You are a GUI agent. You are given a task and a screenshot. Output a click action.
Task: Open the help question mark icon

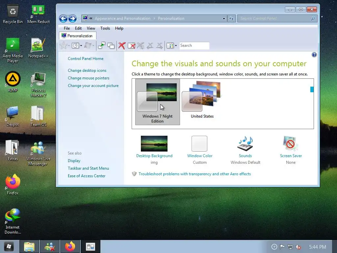click(x=314, y=55)
